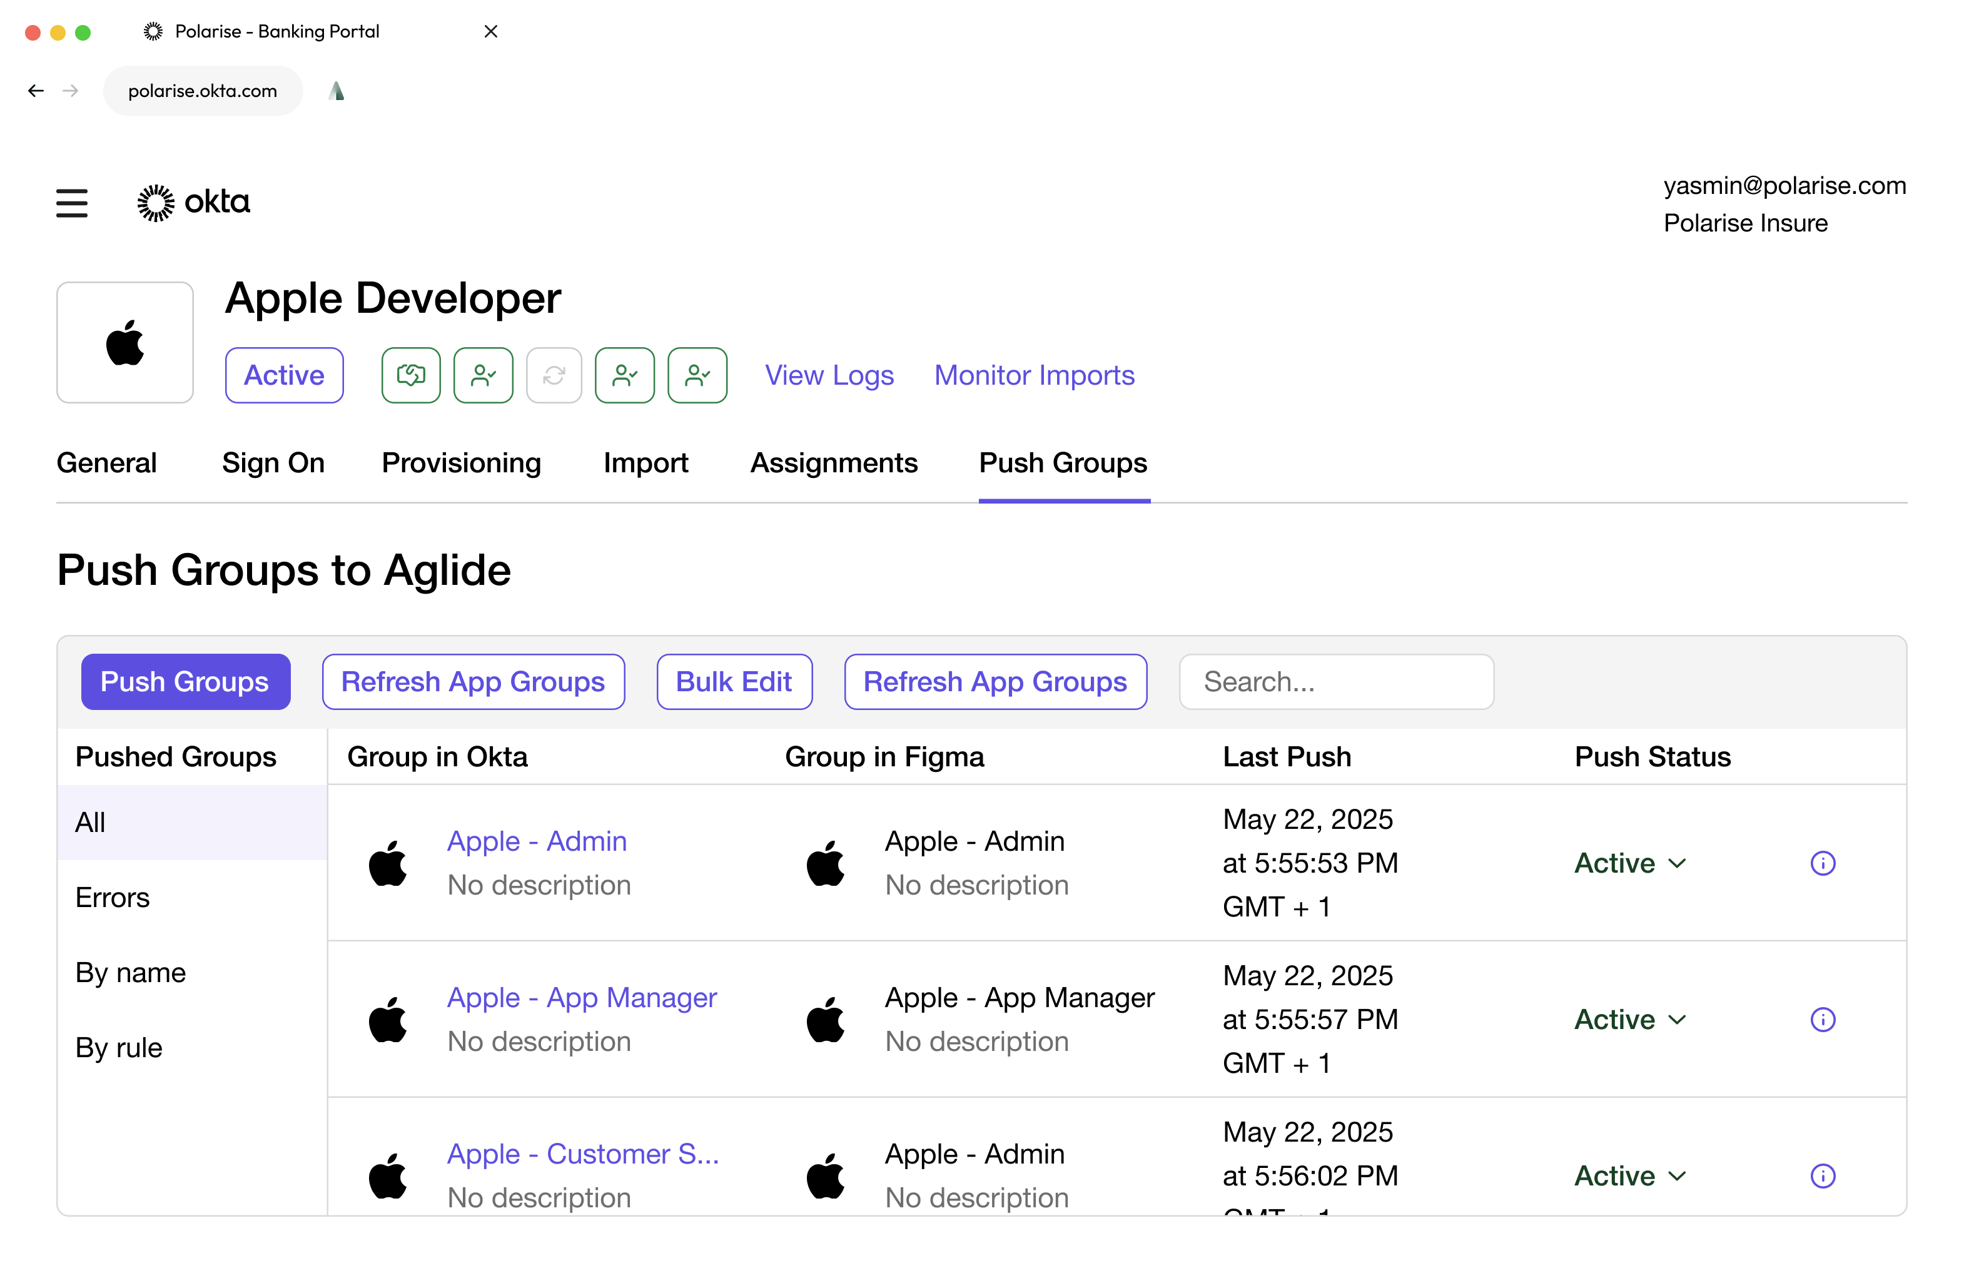Click the Push Groups to Aglide heading
Screen dimensions: 1964x1273
(284, 571)
